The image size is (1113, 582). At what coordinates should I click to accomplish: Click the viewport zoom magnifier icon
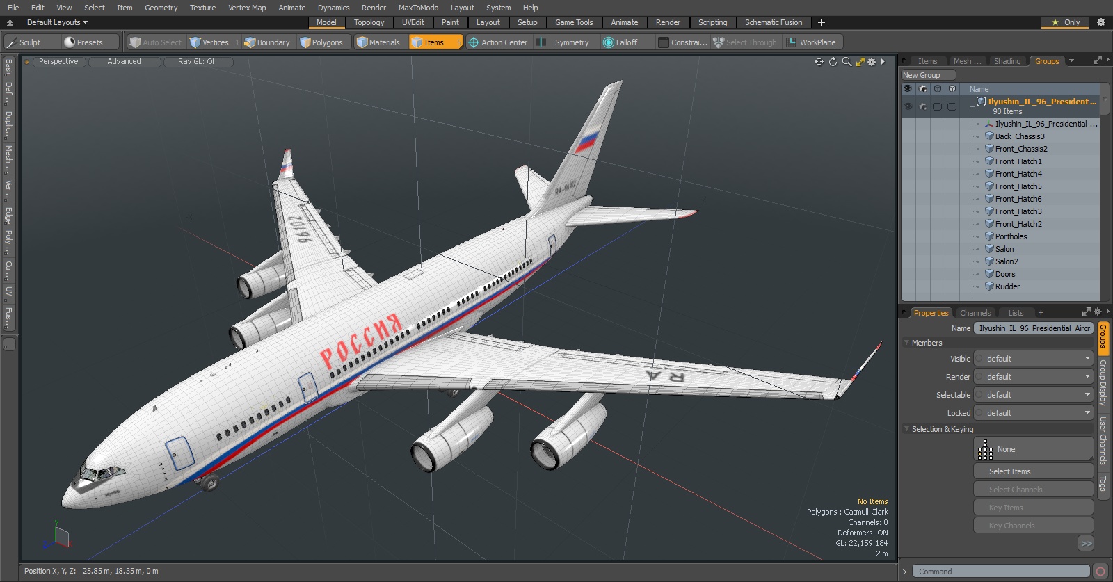(847, 62)
